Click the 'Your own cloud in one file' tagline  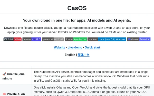point(77,20)
